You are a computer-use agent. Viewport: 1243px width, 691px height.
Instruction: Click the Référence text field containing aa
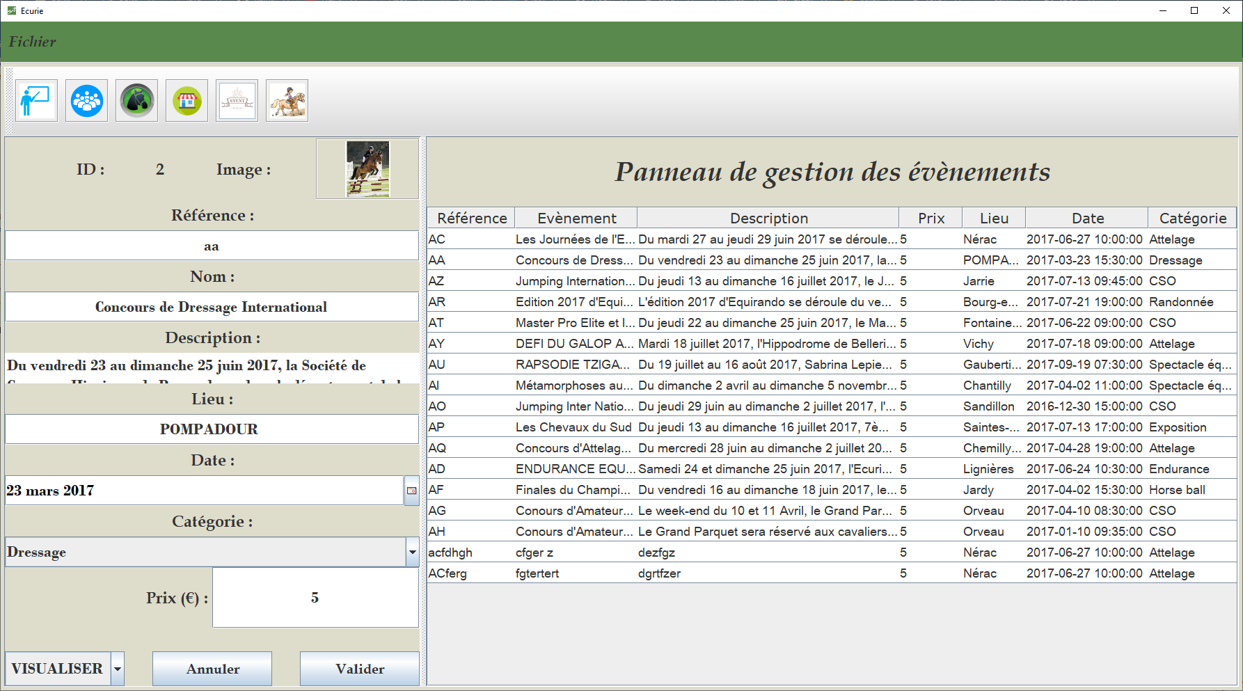coord(212,246)
